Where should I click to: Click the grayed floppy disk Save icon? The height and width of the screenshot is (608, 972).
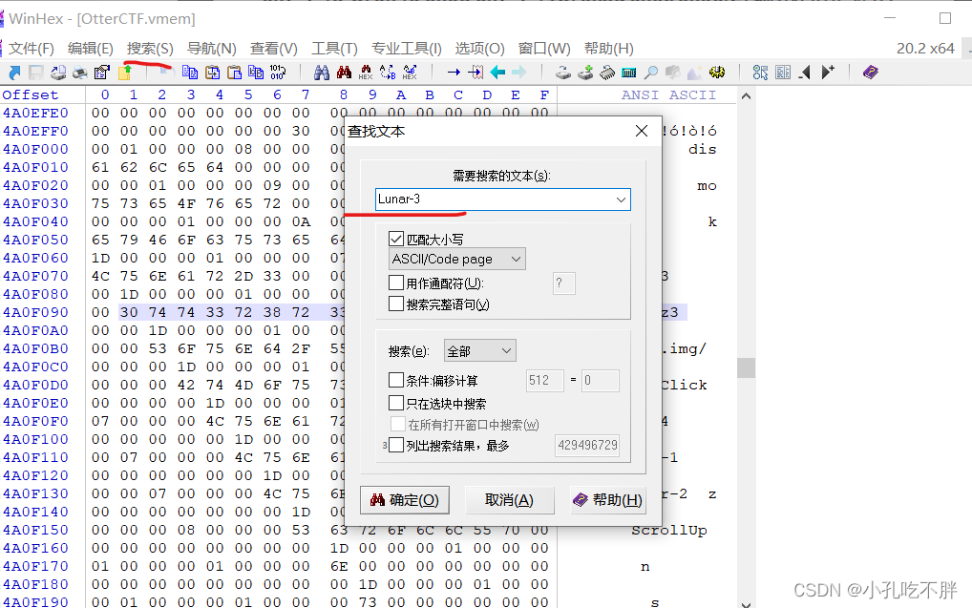36,73
